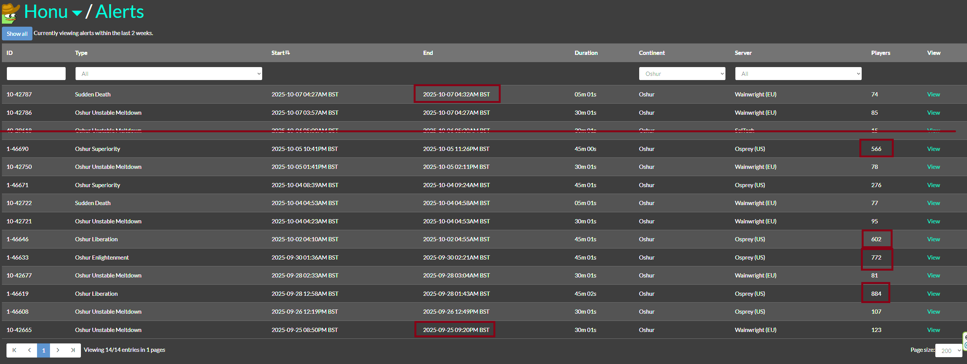967x364 pixels.
Task: Click Viewing 14/14 entries text
Action: click(124, 350)
